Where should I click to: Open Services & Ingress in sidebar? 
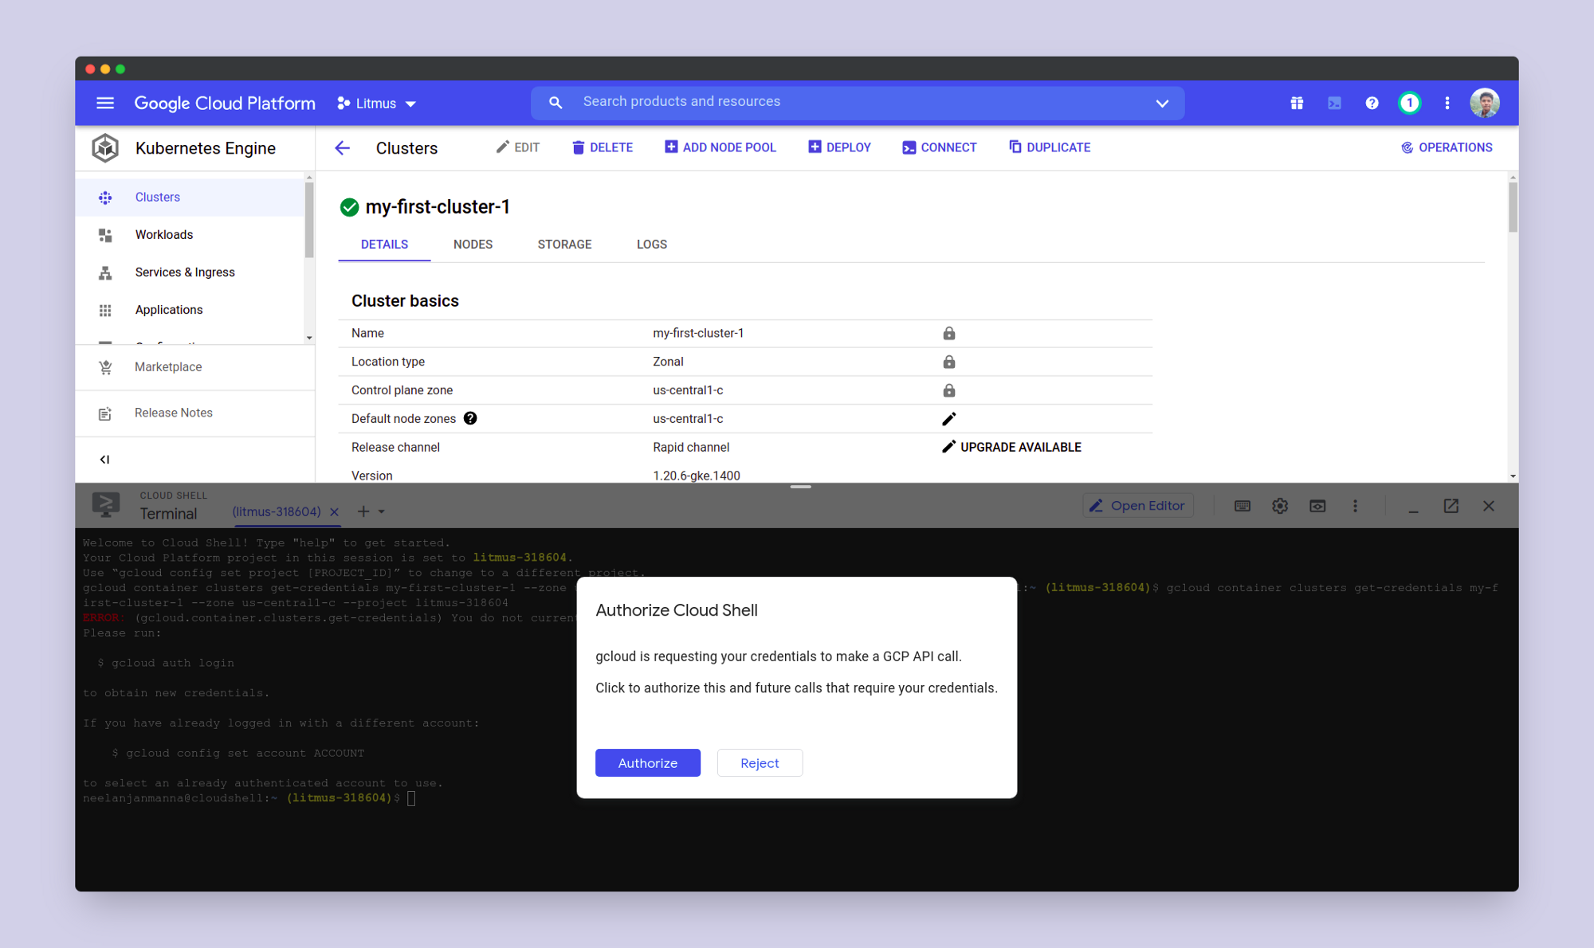190,272
